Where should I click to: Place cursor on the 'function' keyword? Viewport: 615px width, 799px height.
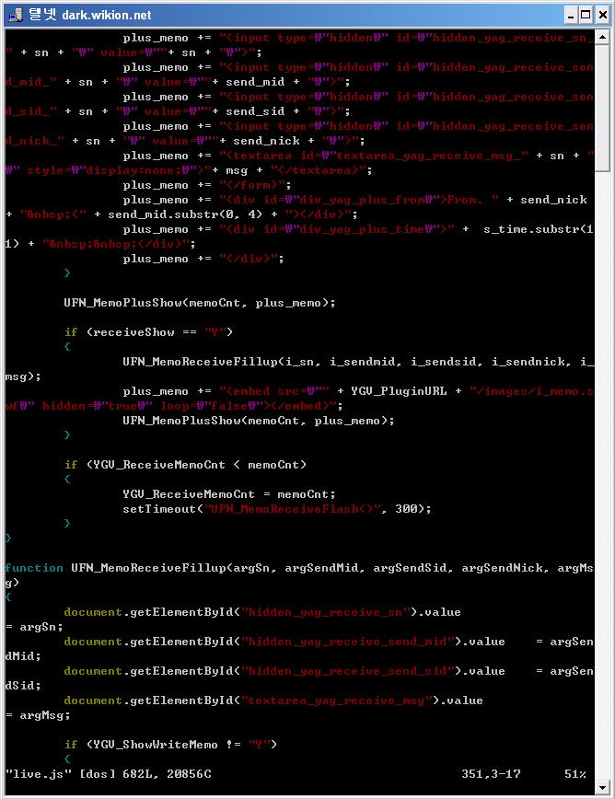click(x=34, y=568)
